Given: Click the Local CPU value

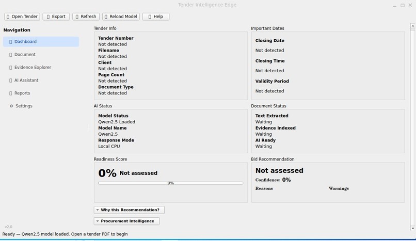Looking at the screenshot, I should (x=109, y=147).
